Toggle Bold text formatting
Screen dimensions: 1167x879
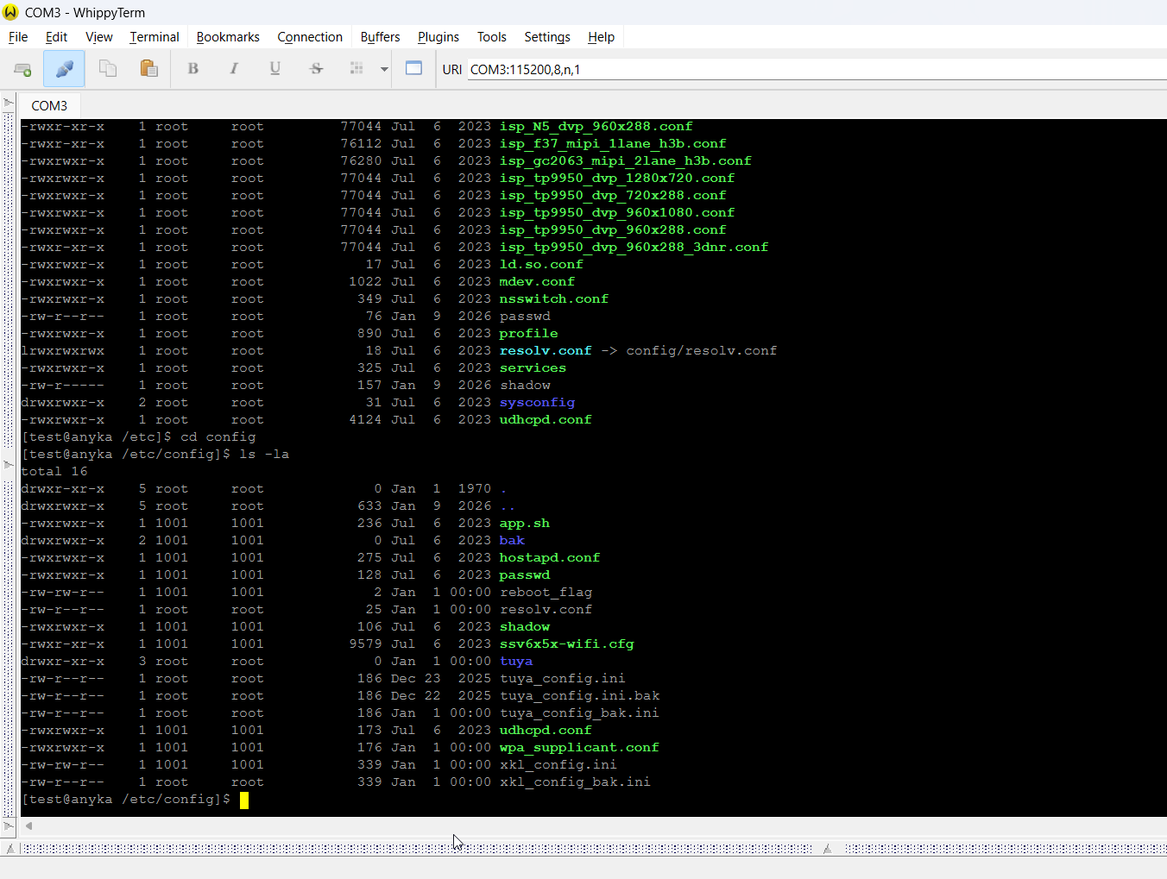[x=192, y=69]
